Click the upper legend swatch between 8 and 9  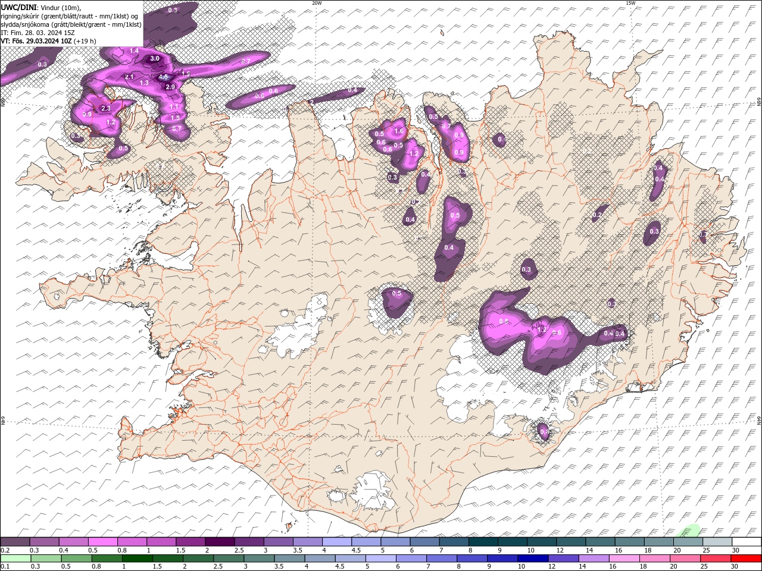pyautogui.click(x=482, y=542)
